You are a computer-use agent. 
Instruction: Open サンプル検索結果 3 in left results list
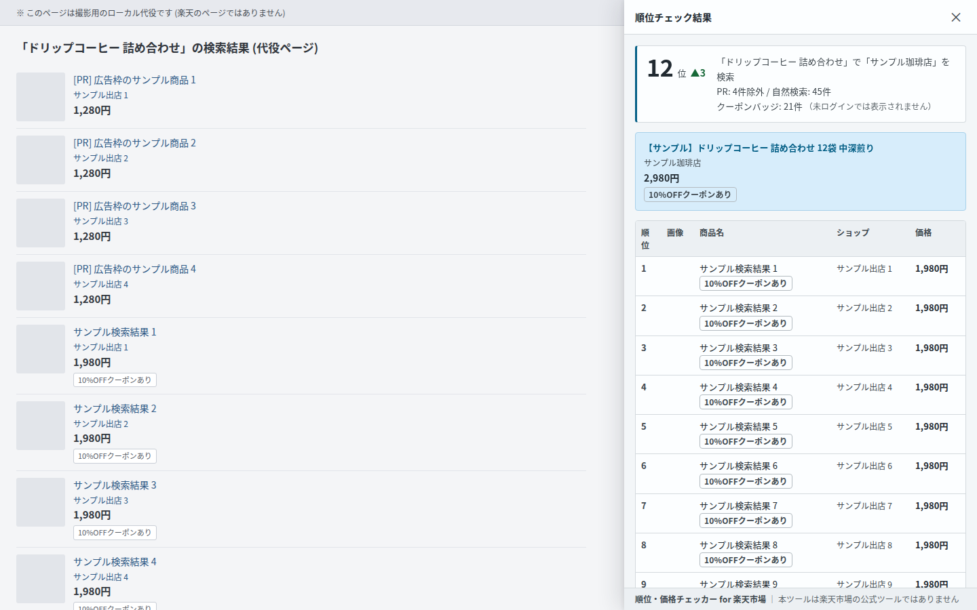click(115, 485)
